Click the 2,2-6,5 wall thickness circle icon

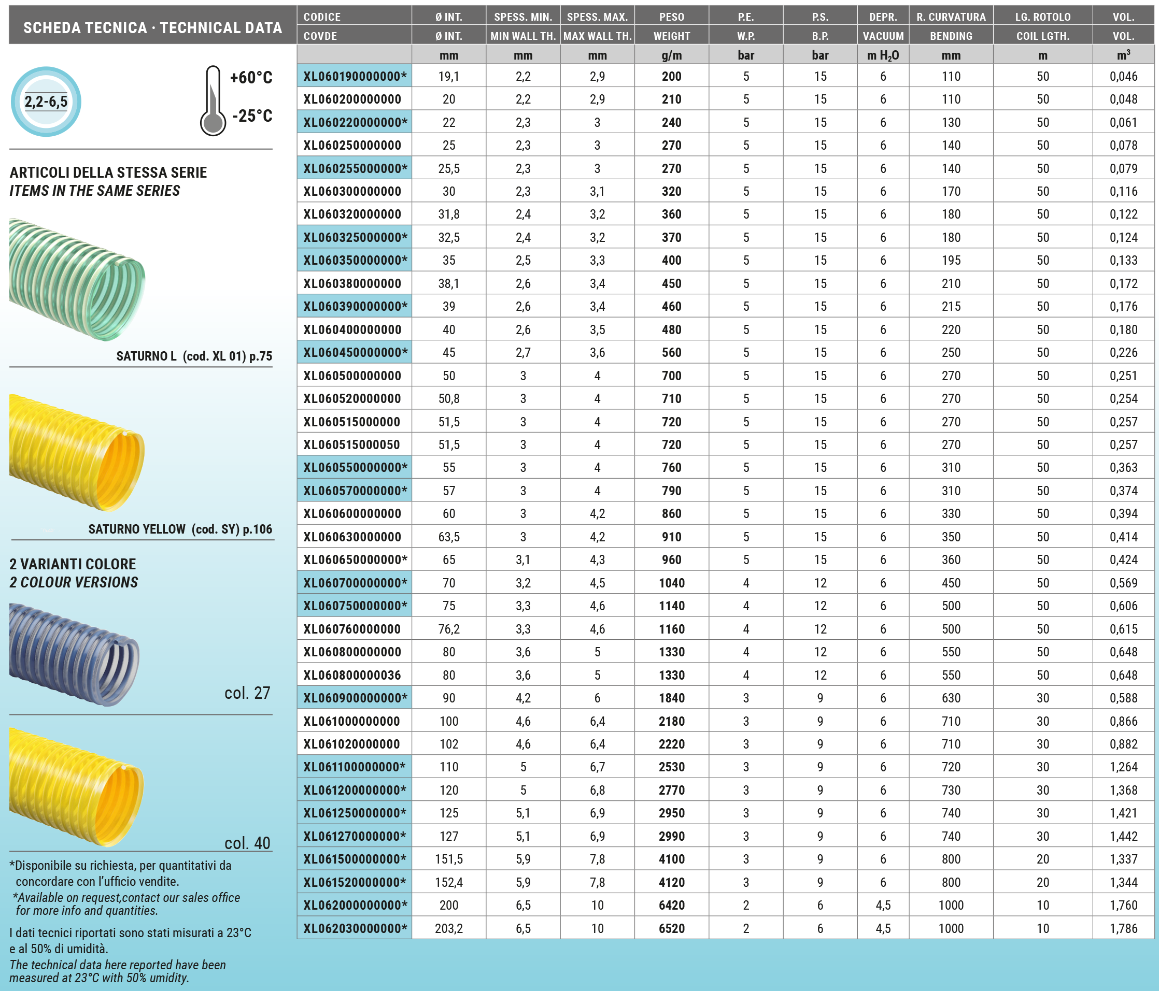pos(46,101)
